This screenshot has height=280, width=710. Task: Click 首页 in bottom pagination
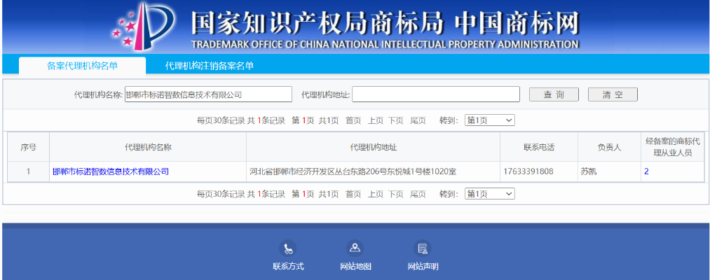pos(353,194)
